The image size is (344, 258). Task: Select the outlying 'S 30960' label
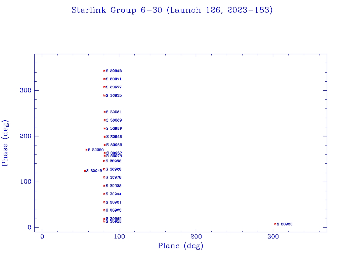96,150
